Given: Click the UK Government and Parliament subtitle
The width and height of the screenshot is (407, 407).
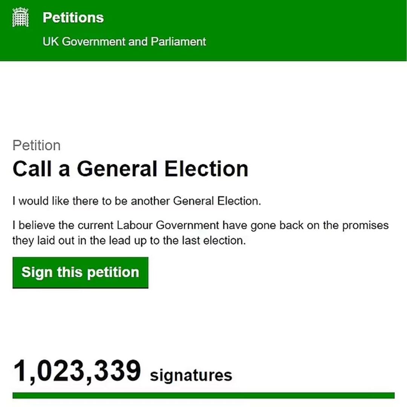Looking at the screenshot, I should click(124, 41).
